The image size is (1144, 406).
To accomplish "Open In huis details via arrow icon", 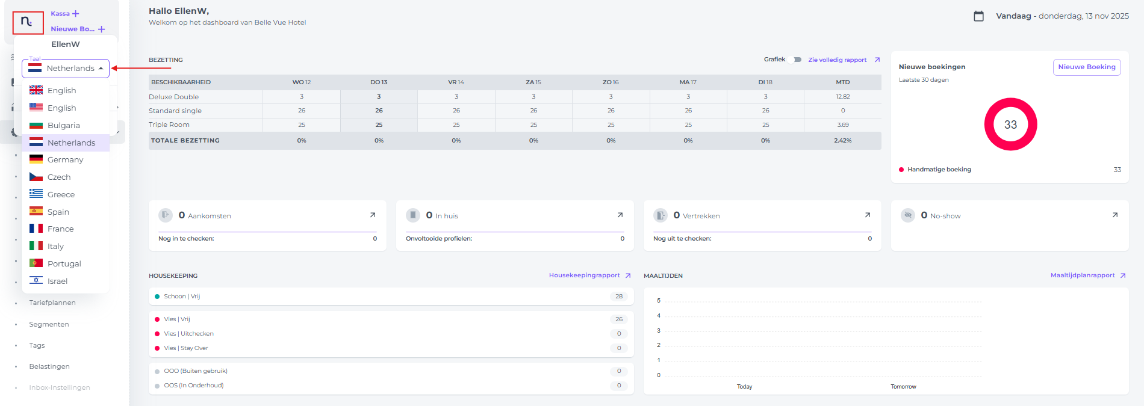I will [620, 215].
